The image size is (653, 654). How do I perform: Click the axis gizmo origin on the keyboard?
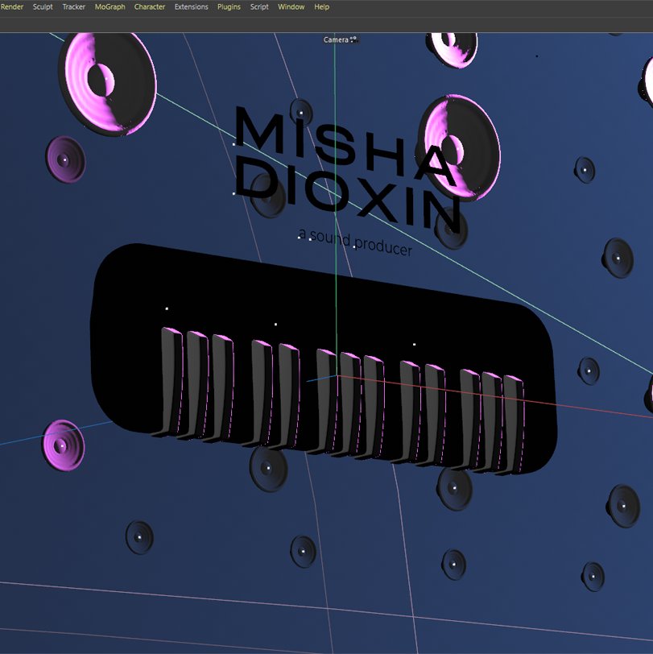337,375
